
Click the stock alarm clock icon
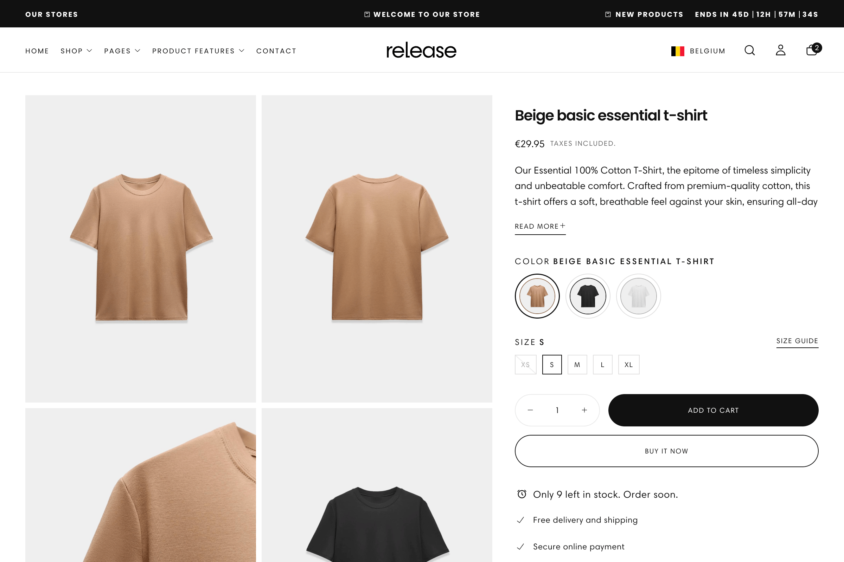(522, 494)
